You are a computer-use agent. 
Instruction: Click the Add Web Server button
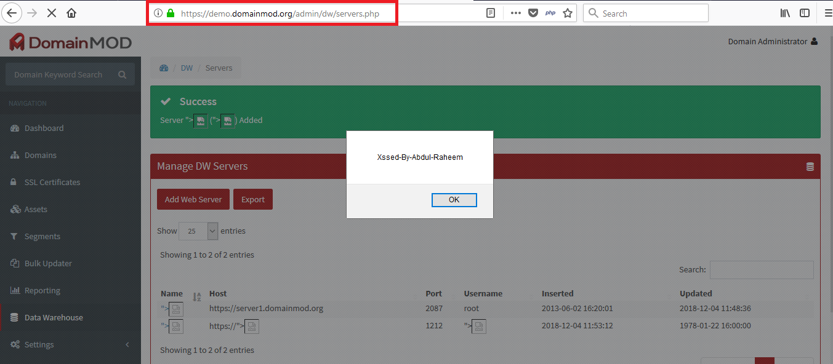point(193,199)
